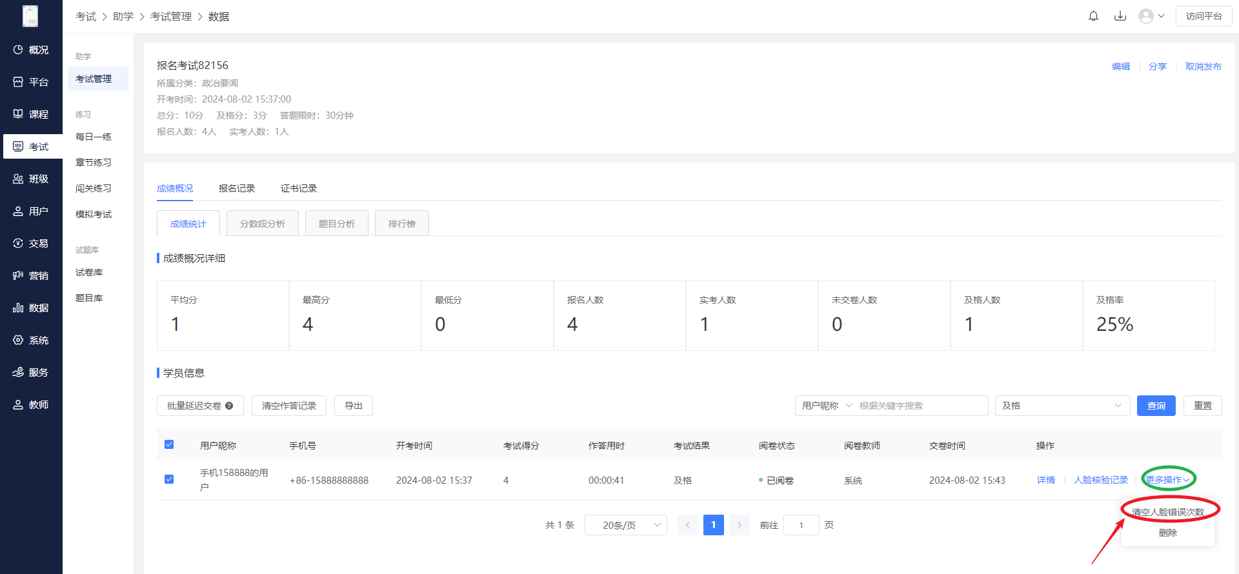Click the 考试管理 breadcrumb link
Screen dimensions: 1239x574
click(171, 16)
